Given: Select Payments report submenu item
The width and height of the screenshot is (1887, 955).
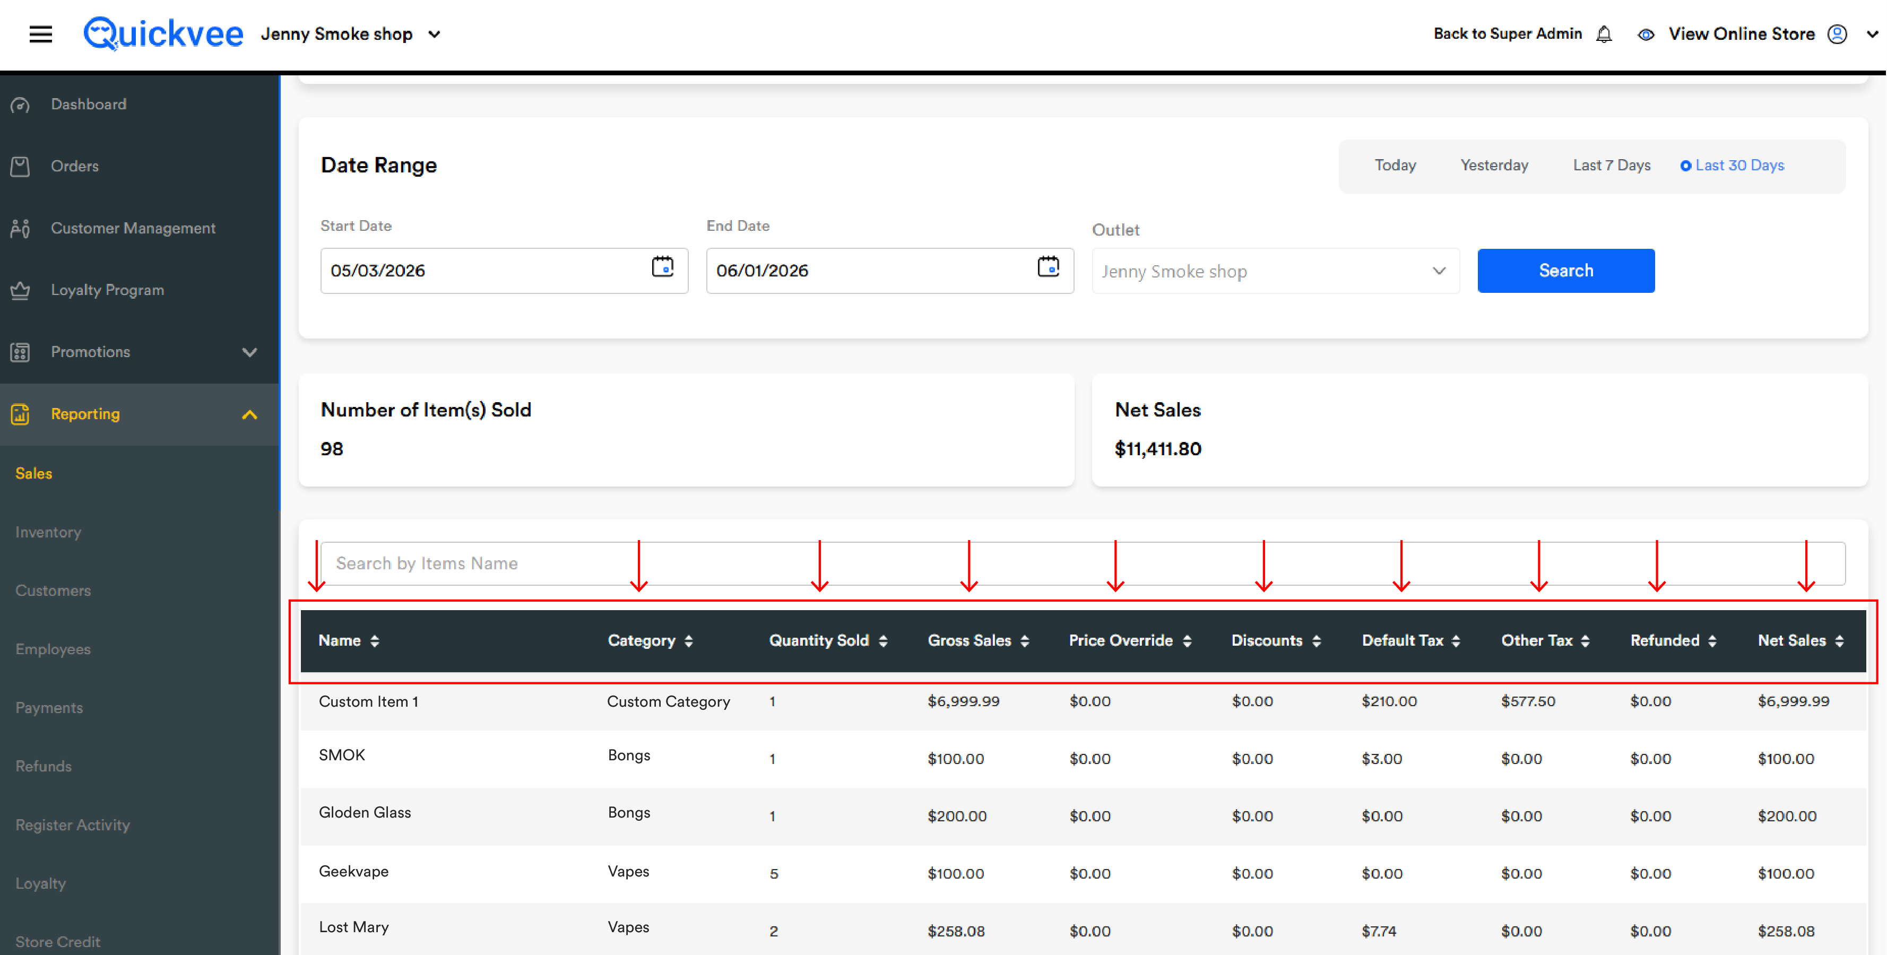Looking at the screenshot, I should (49, 708).
